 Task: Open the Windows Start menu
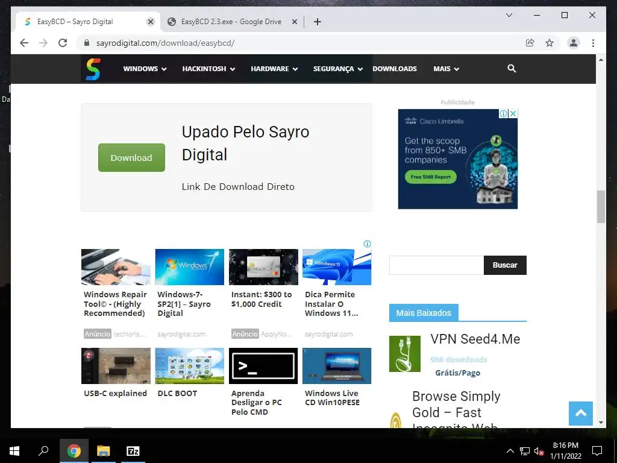(x=14, y=451)
